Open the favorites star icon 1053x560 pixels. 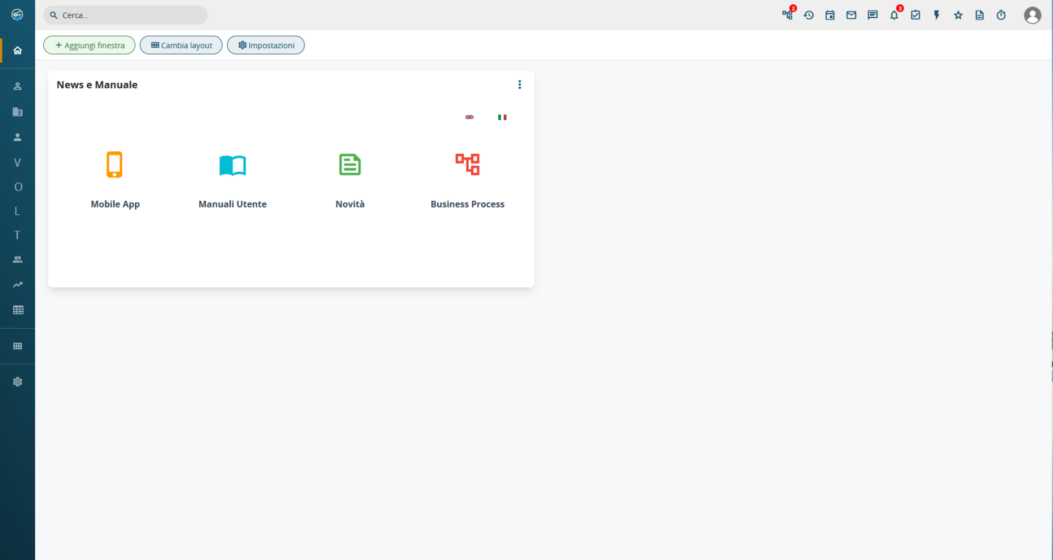[958, 15]
